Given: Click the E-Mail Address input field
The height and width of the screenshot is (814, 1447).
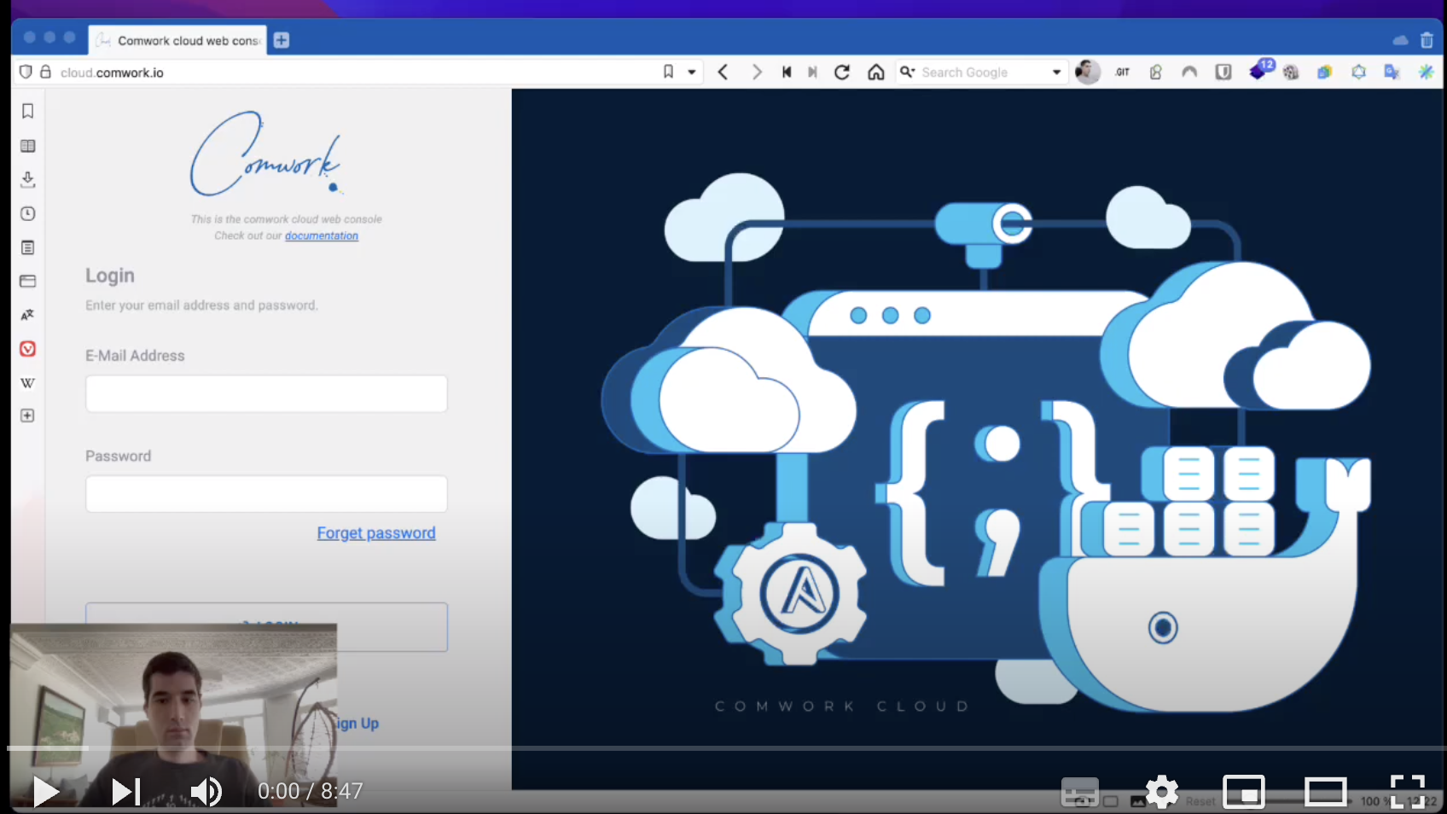Looking at the screenshot, I should pos(266,394).
